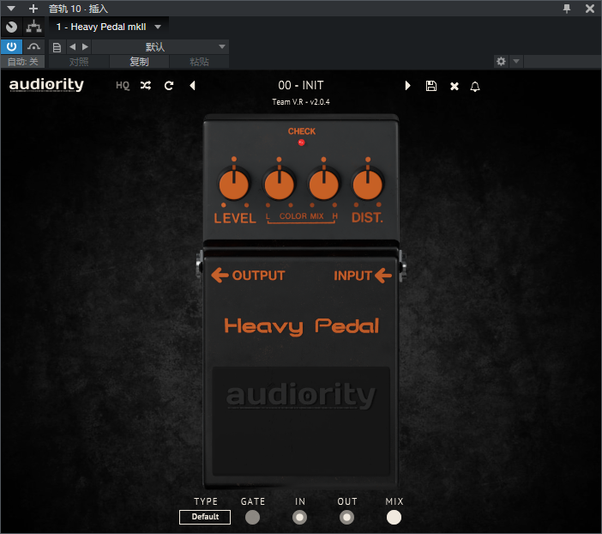This screenshot has height=534, width=602.
Task: Open the preset file page icon
Action: tap(57, 47)
